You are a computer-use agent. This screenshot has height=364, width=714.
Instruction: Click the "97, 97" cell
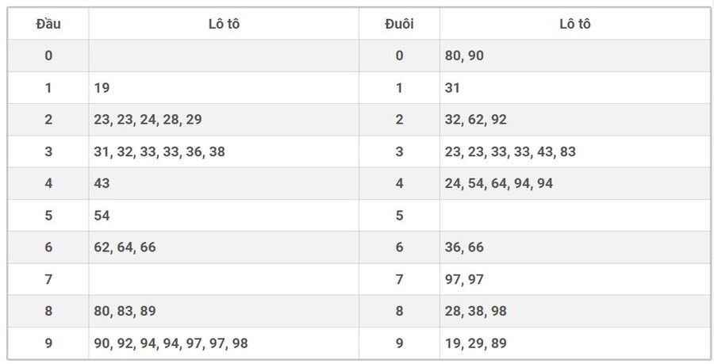(x=464, y=279)
